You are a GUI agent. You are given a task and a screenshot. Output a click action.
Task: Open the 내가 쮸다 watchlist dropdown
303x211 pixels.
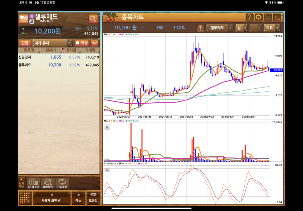[52, 43]
